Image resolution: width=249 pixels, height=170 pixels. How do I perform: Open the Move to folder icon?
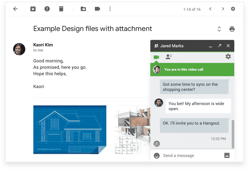tap(83, 9)
